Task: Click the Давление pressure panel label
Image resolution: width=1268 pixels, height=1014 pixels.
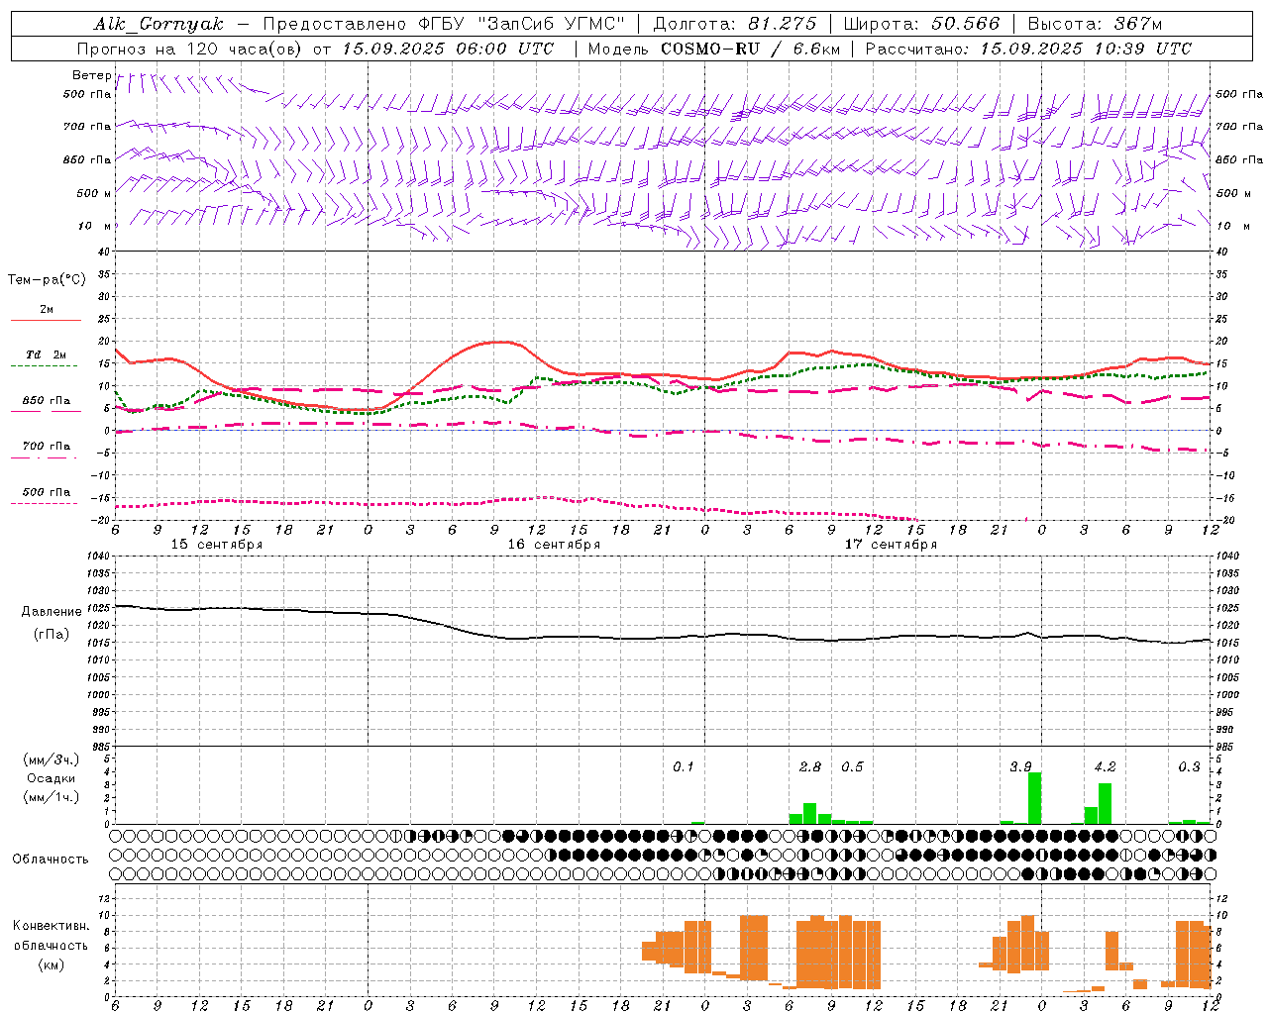Action: tap(52, 612)
